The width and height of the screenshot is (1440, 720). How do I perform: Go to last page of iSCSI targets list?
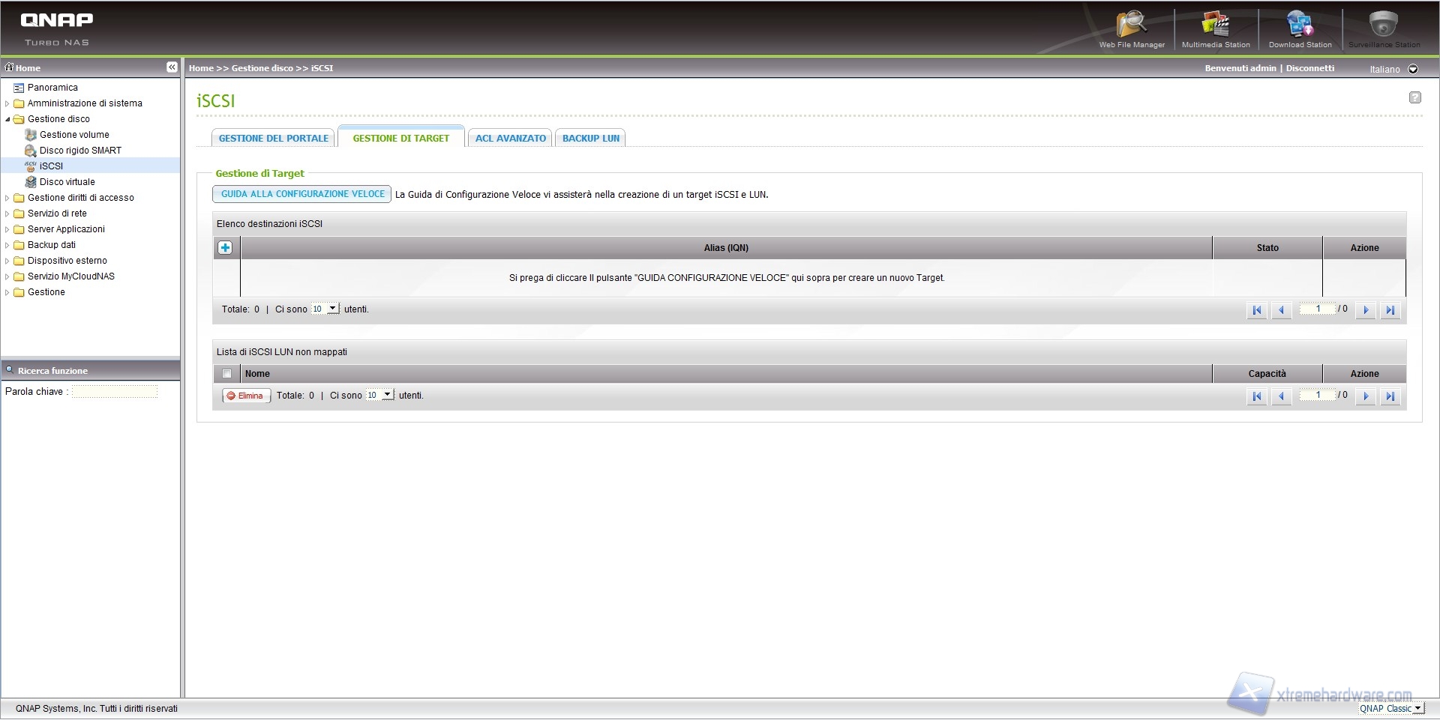[1390, 310]
